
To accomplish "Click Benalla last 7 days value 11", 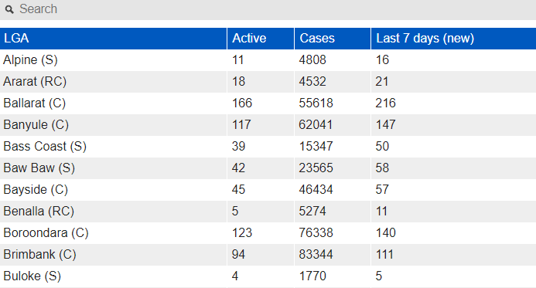I will click(x=381, y=212).
